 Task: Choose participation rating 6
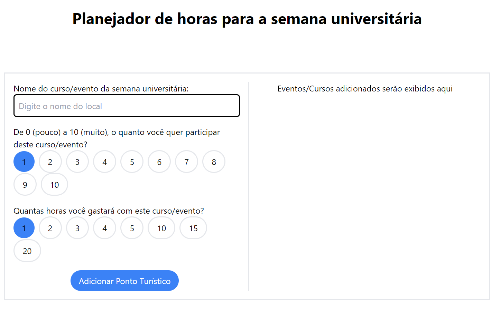159,161
